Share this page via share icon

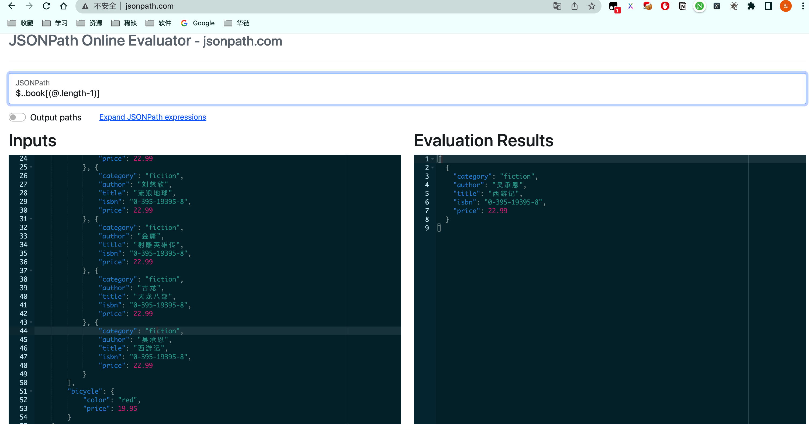[x=574, y=6]
